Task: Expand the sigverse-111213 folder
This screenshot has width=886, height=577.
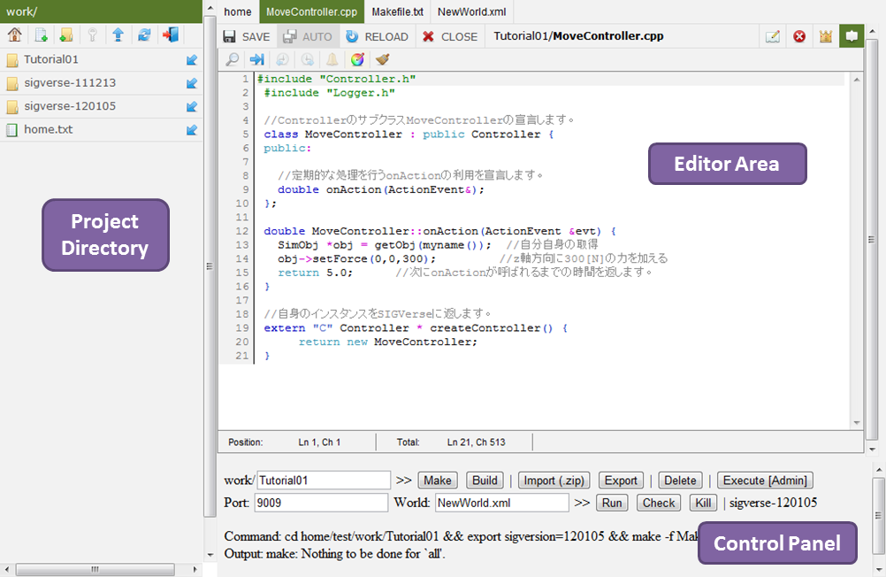Action: pyautogui.click(x=69, y=83)
